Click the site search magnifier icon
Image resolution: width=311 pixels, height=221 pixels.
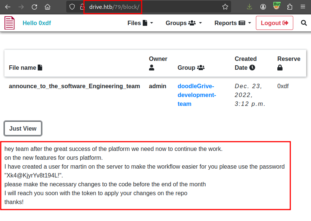[304, 23]
